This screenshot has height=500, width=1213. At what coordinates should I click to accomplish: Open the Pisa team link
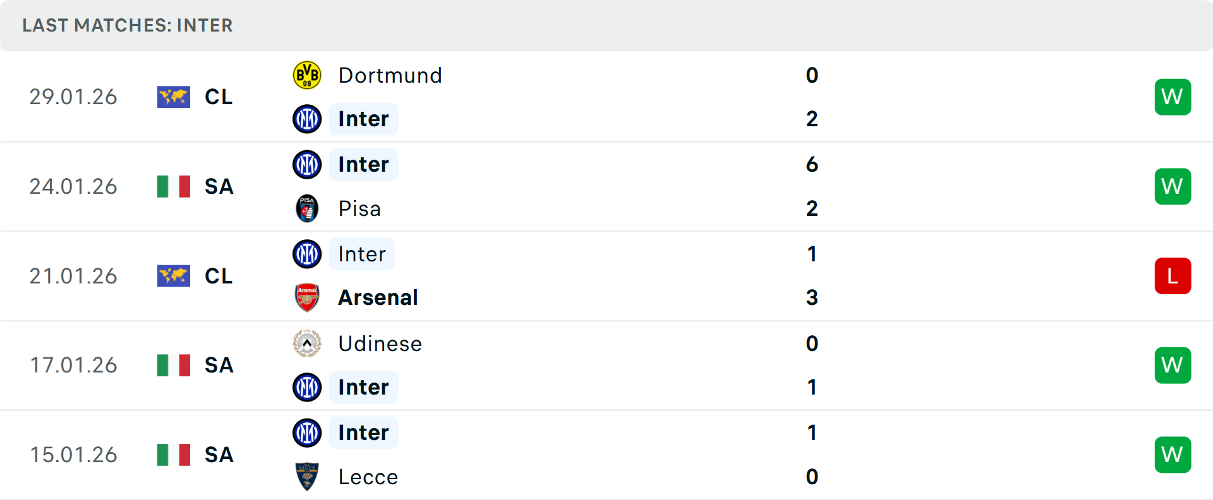pyautogui.click(x=359, y=208)
